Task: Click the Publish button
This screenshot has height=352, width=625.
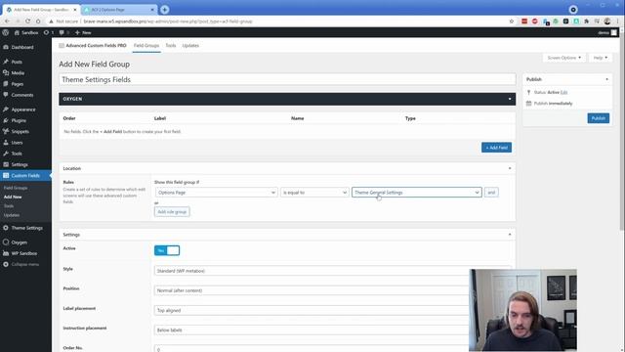Action: coord(599,118)
